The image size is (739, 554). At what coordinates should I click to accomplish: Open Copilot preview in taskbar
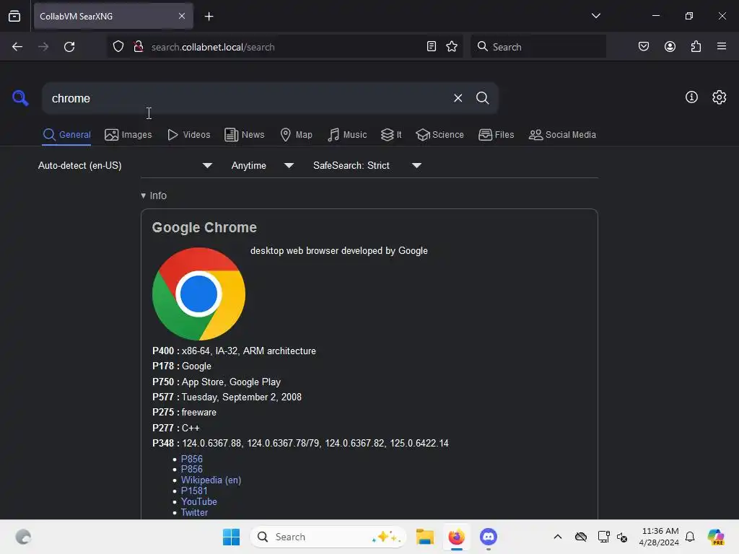pyautogui.click(x=716, y=537)
